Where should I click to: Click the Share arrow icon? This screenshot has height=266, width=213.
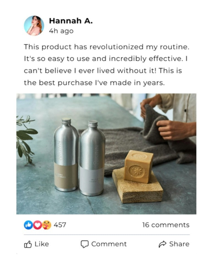[162, 244]
